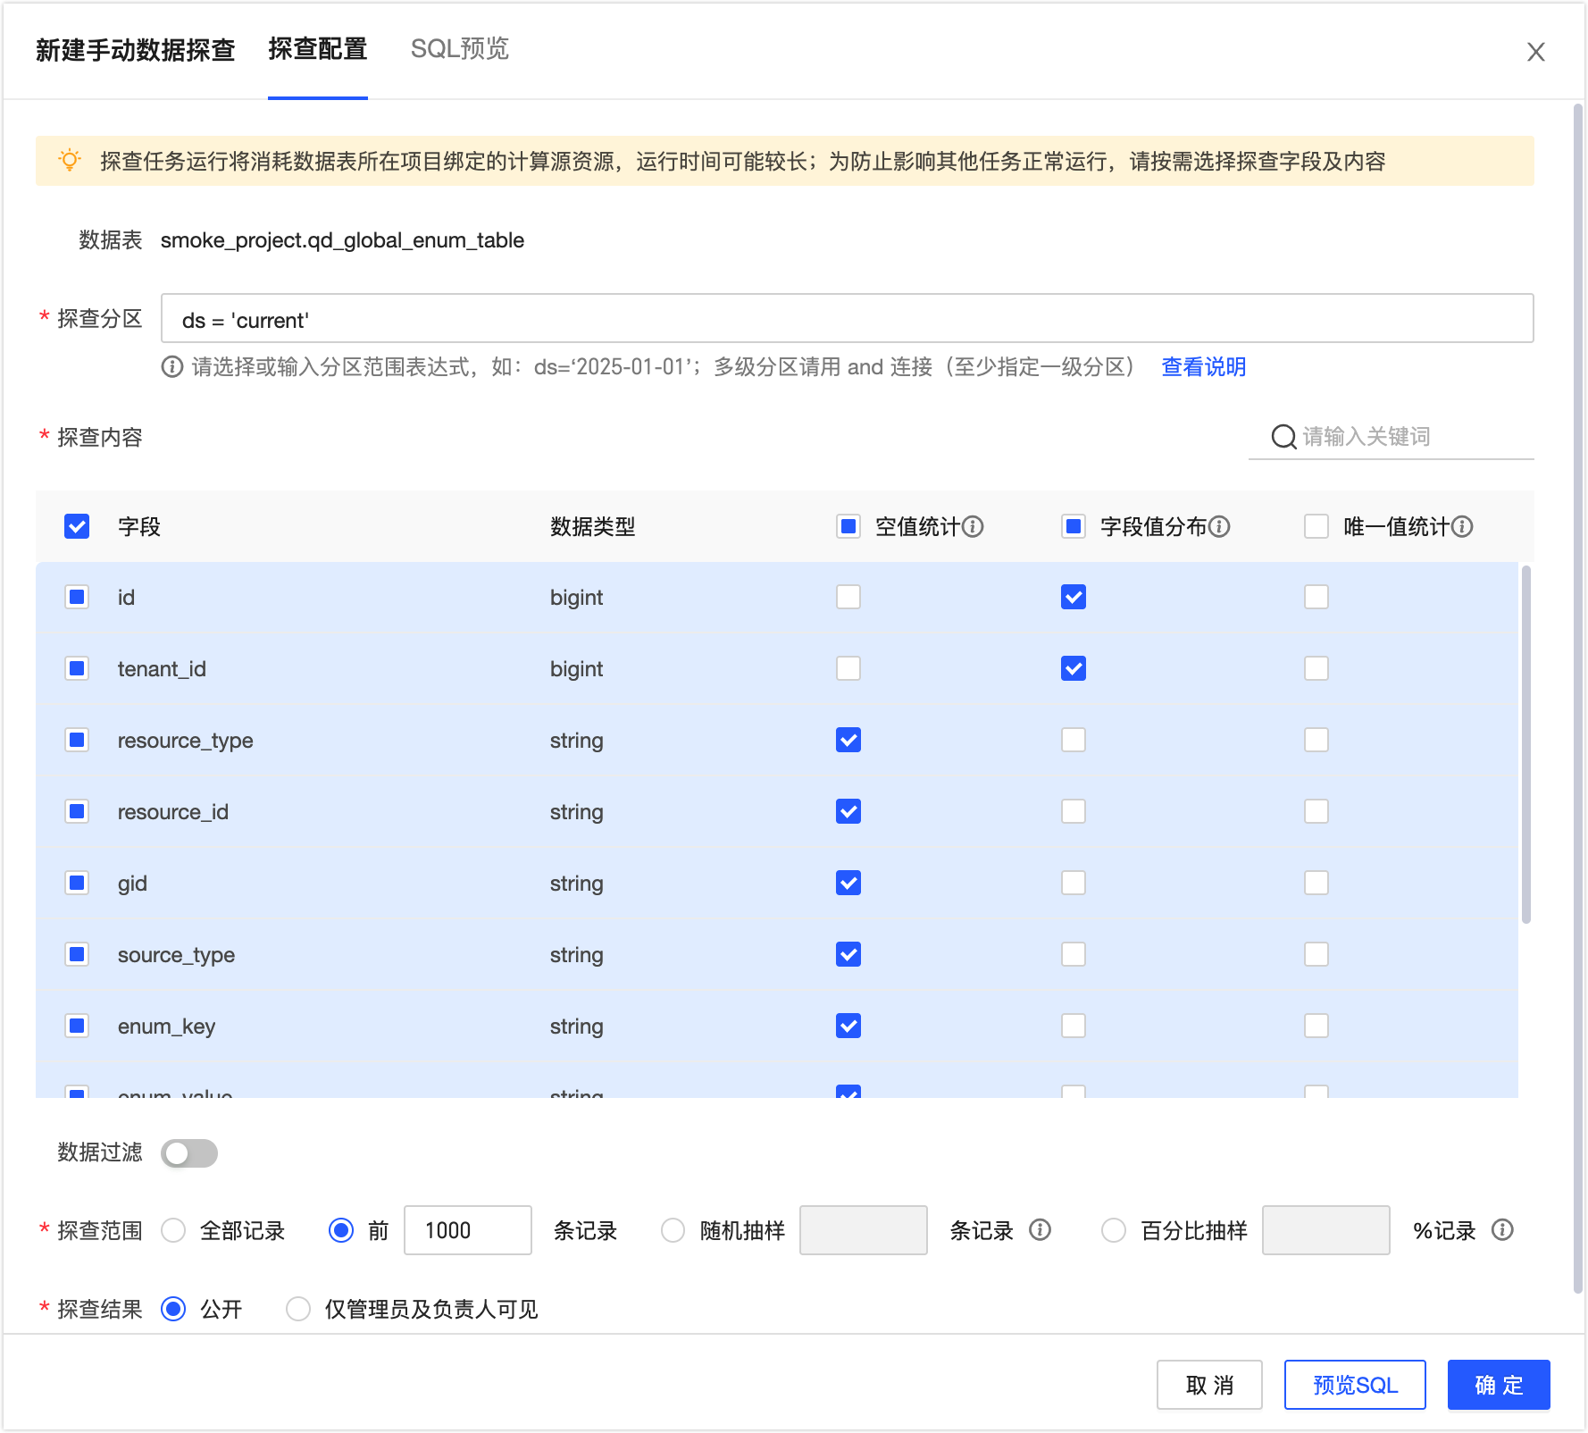Click info icon after 随机抽样 条记录
This screenshot has width=1588, height=1433.
coord(1040,1230)
